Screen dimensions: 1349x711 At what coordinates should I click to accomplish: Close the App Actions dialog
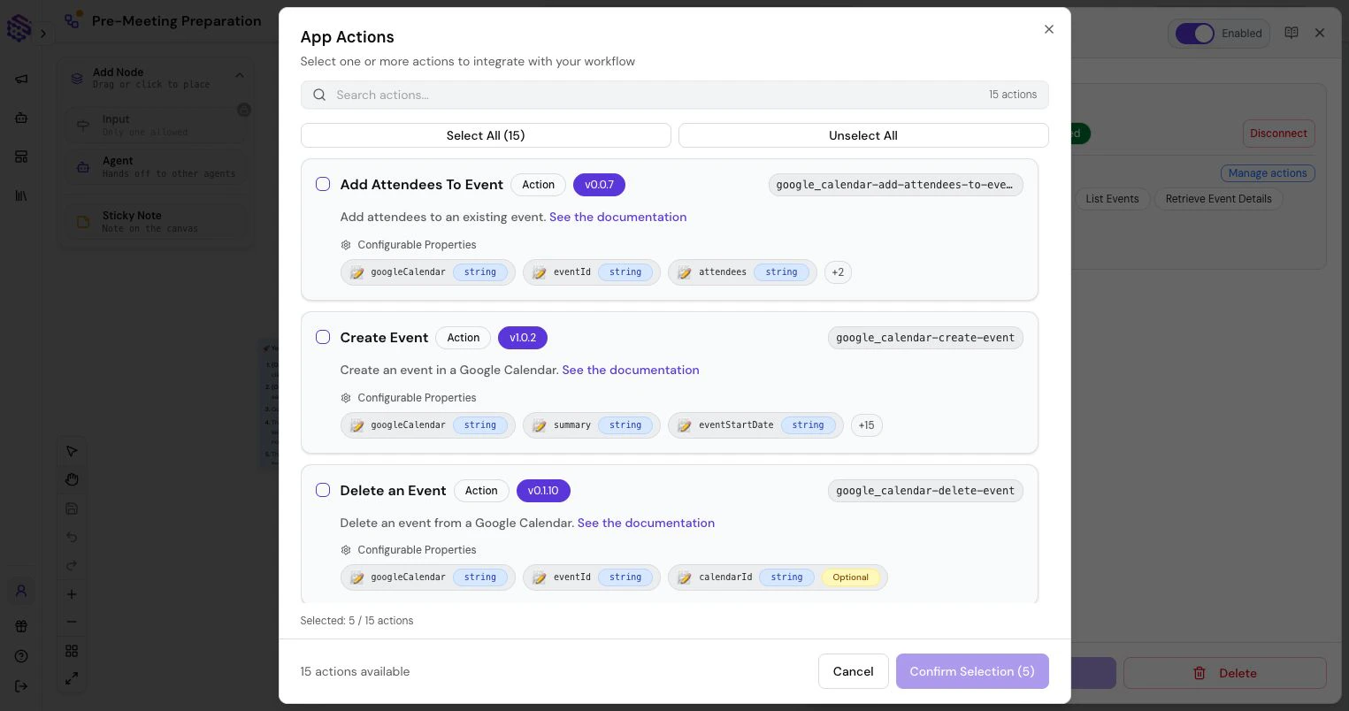coord(1048,29)
